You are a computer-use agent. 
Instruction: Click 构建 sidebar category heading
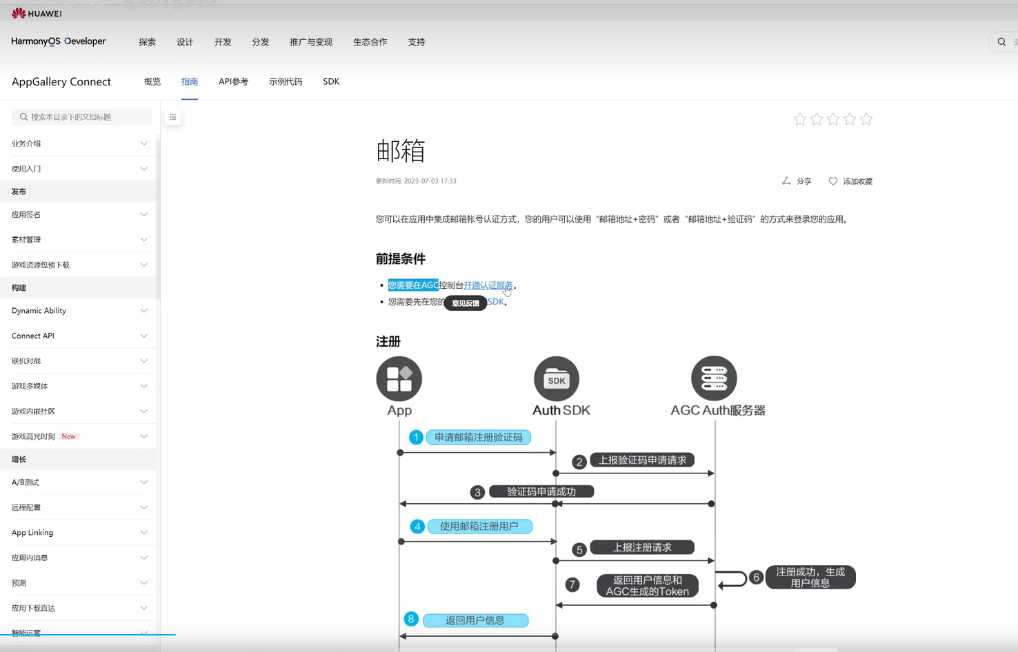click(x=19, y=287)
